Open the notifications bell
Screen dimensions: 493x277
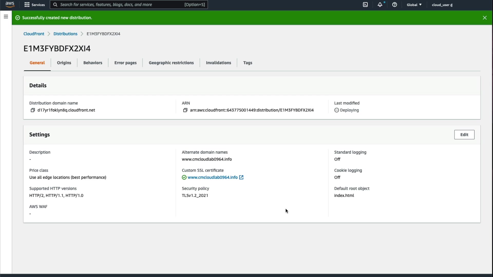(x=380, y=5)
